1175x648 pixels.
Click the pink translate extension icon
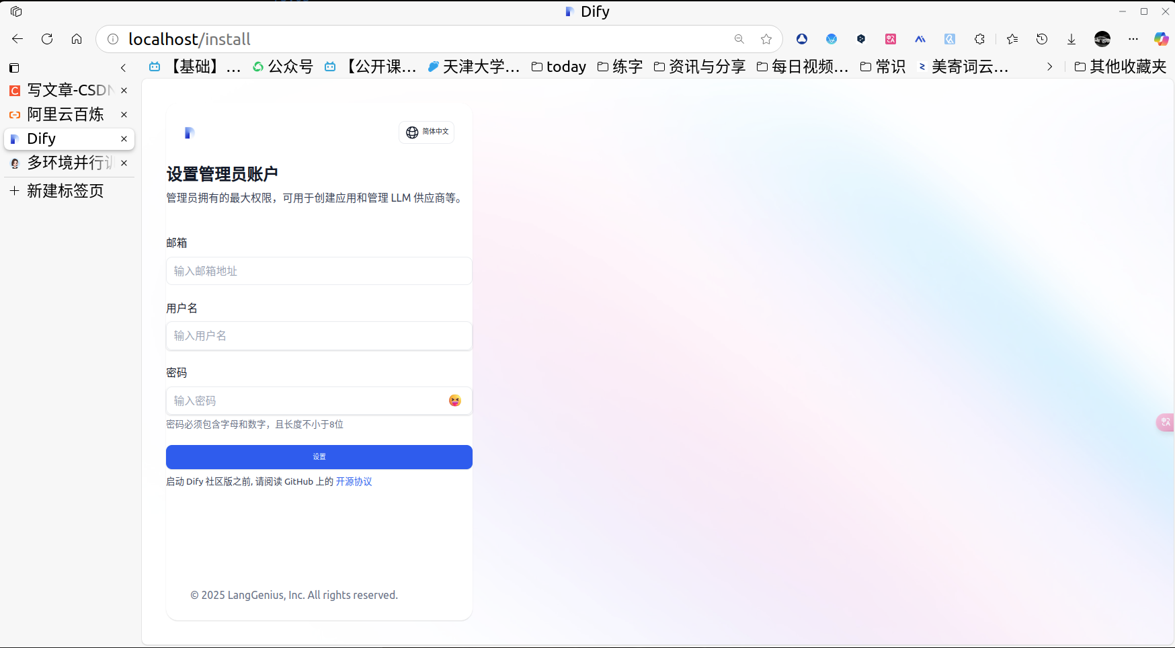pos(891,39)
